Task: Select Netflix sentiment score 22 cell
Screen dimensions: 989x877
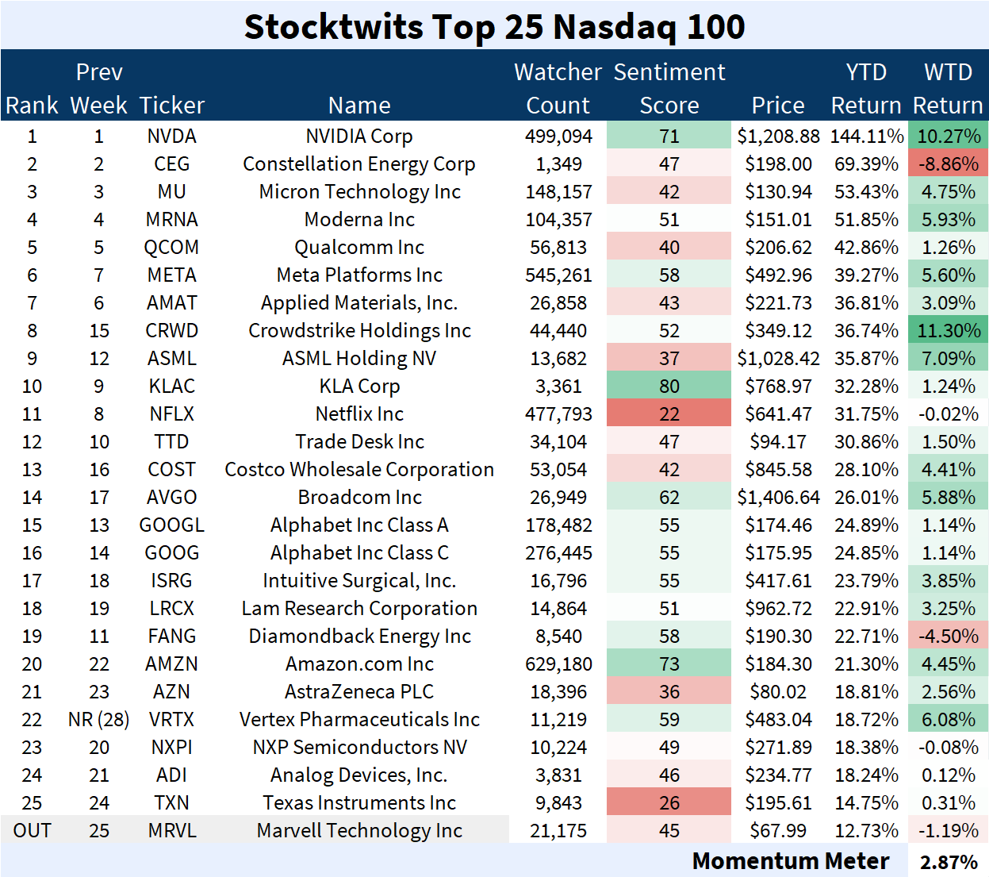Action: click(669, 414)
